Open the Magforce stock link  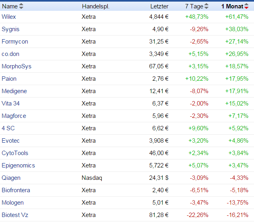[x=14, y=116]
